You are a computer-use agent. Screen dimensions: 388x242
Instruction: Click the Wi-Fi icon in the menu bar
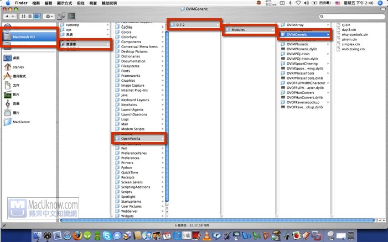tap(298, 3)
